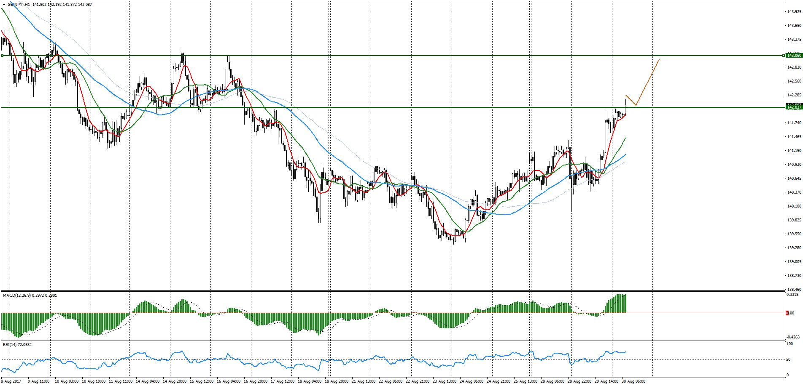
Task: Select the short orange downward line segment
Action: point(631,100)
